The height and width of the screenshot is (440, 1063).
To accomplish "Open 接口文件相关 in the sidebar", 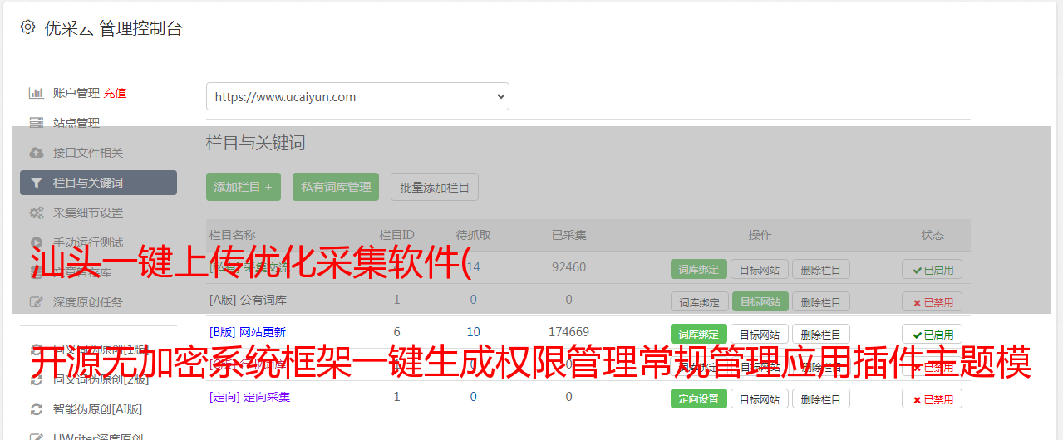I will click(x=88, y=153).
